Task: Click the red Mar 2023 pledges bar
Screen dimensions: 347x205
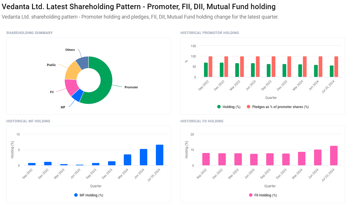Action: click(242, 67)
